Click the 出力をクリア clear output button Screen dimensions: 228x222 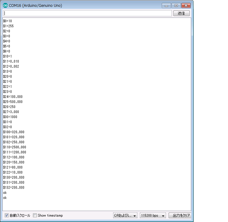(x=179, y=215)
